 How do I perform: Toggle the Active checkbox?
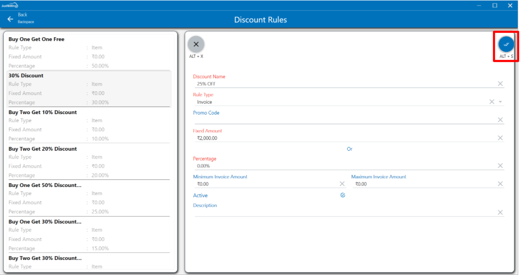coord(343,195)
